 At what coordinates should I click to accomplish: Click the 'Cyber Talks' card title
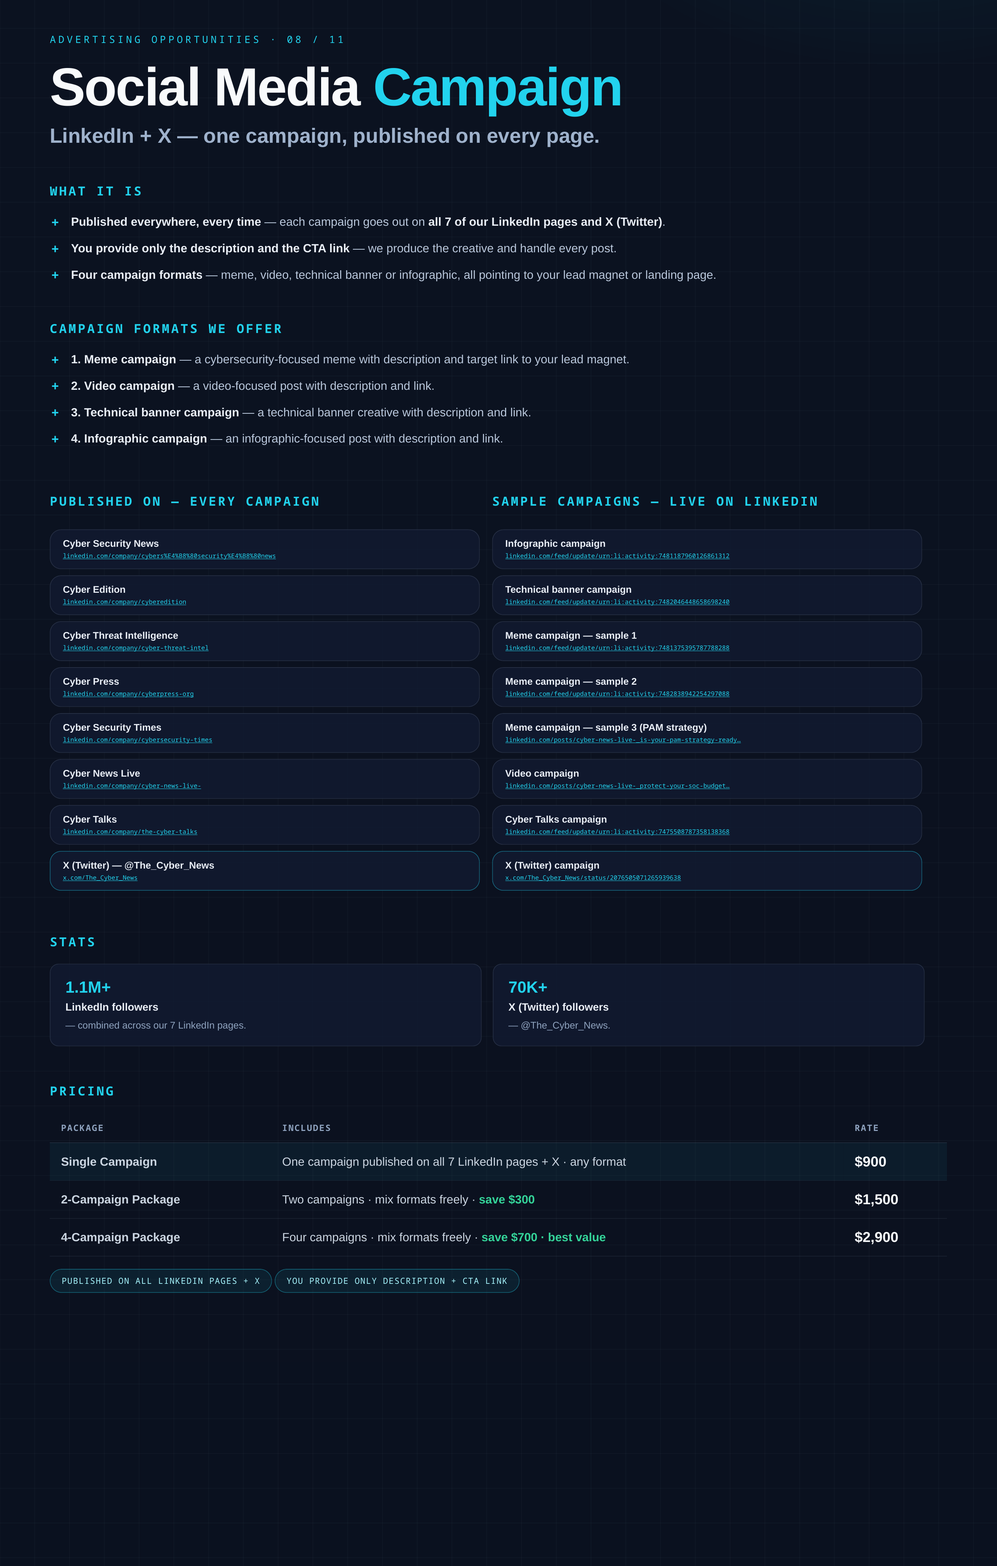(90, 819)
